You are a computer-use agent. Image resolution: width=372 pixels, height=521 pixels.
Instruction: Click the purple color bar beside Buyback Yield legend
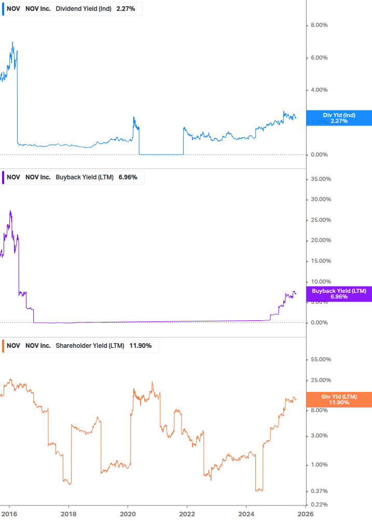(3, 177)
